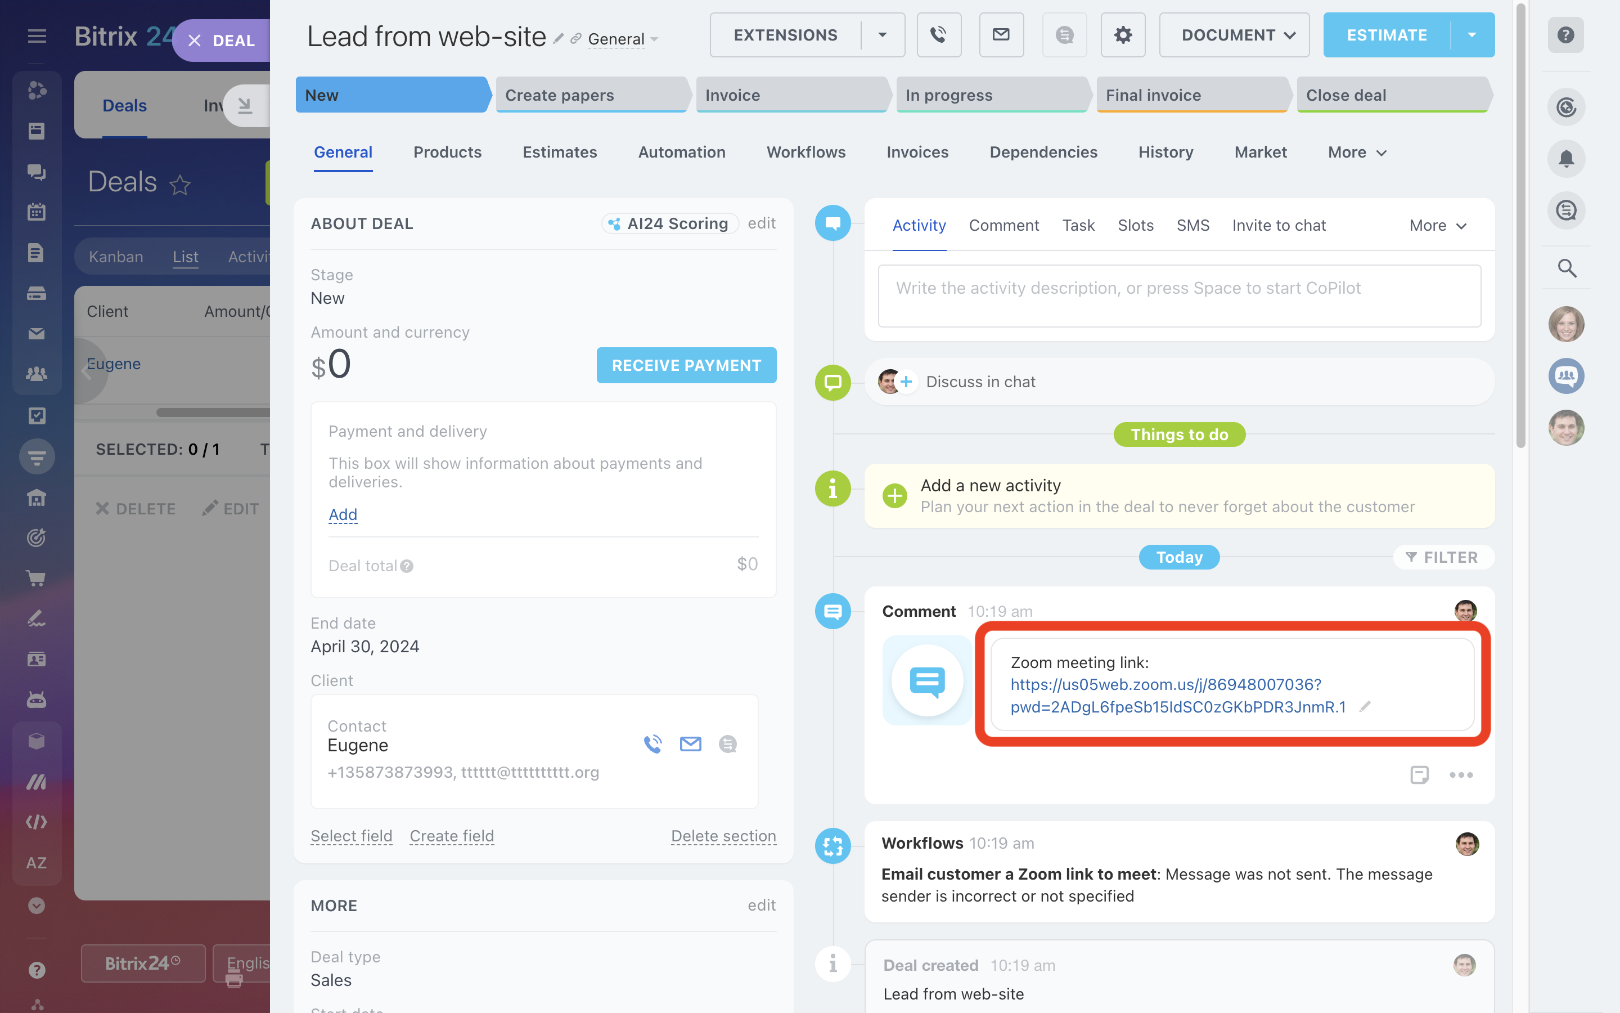Click three-dots menu on the comment
This screenshot has height=1013, width=1620.
[1461, 775]
